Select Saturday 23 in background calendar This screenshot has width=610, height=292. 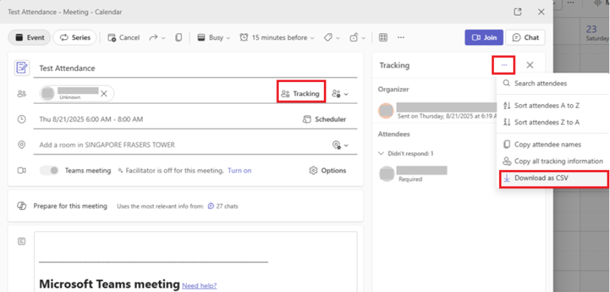coord(596,33)
